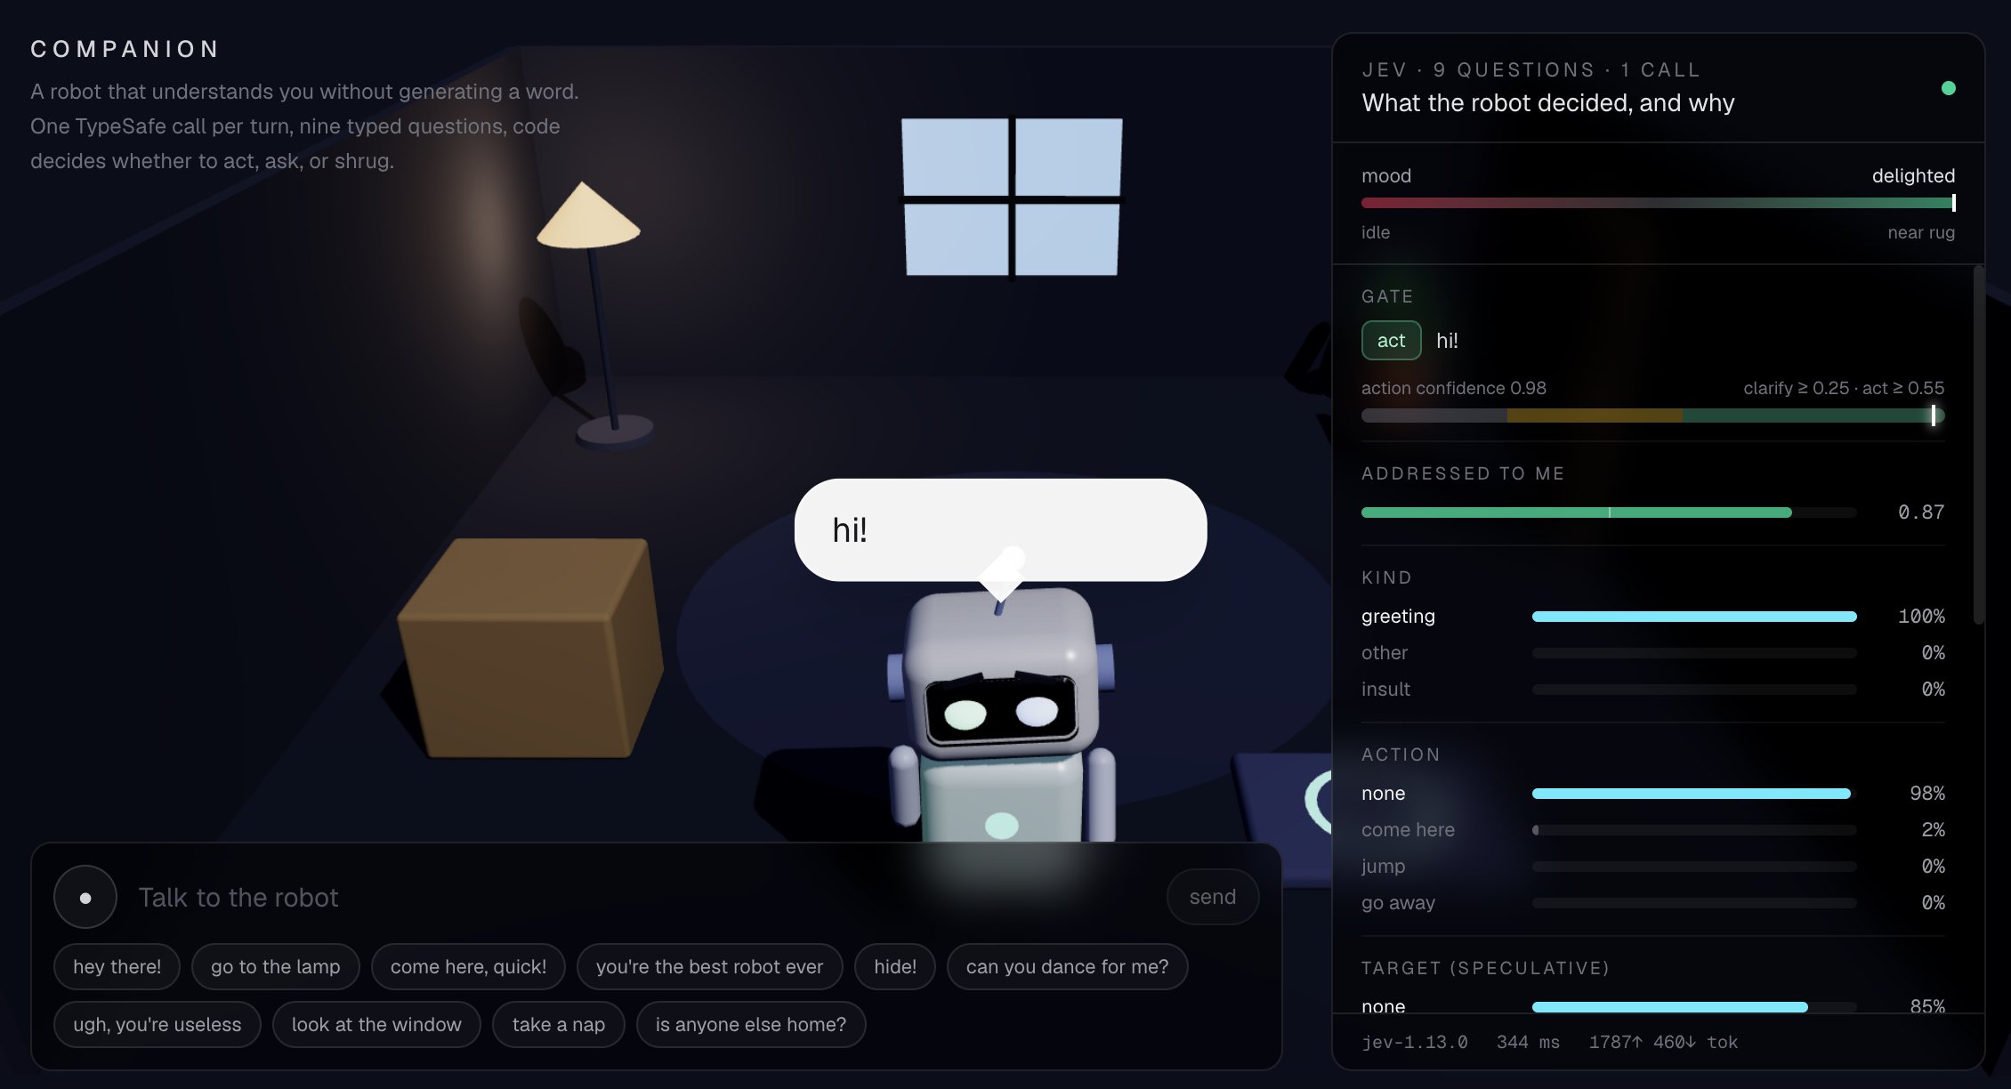Focus the Talk to the robot field
The height and width of the screenshot is (1089, 2011).
[x=645, y=897]
